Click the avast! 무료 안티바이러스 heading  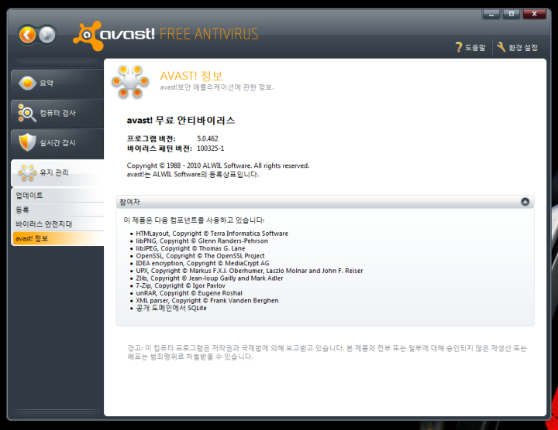click(181, 121)
